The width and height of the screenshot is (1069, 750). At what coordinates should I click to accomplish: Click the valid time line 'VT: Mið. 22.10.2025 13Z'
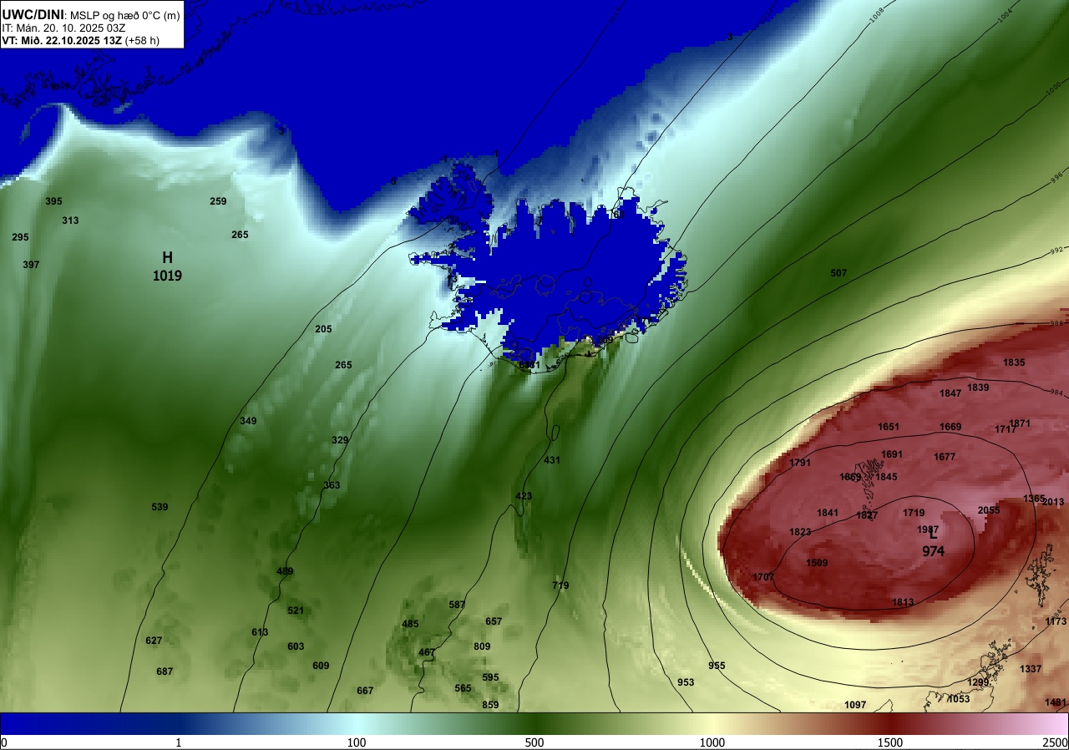[61, 39]
